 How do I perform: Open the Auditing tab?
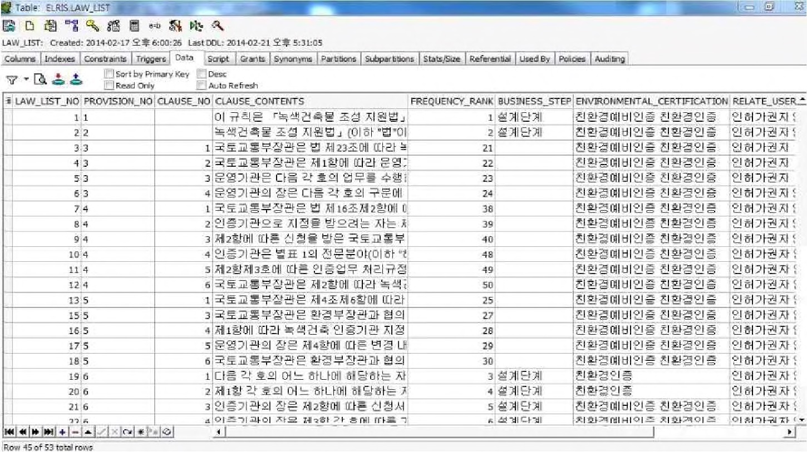tap(609, 59)
